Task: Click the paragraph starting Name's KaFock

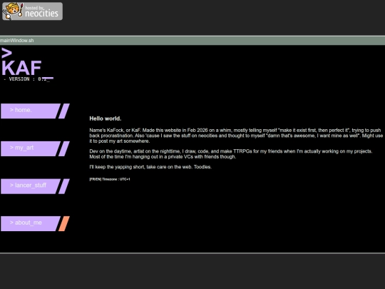Action: [236, 136]
